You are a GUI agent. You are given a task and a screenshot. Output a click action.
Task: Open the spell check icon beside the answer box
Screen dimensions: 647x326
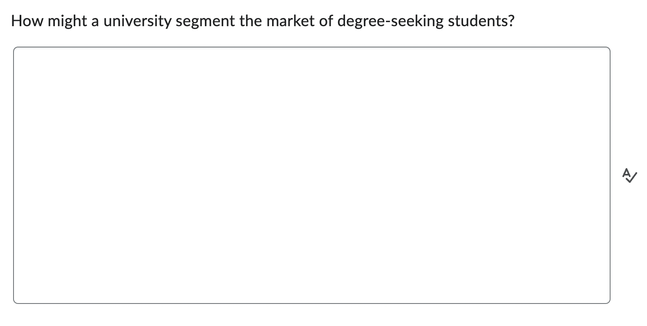[630, 176]
